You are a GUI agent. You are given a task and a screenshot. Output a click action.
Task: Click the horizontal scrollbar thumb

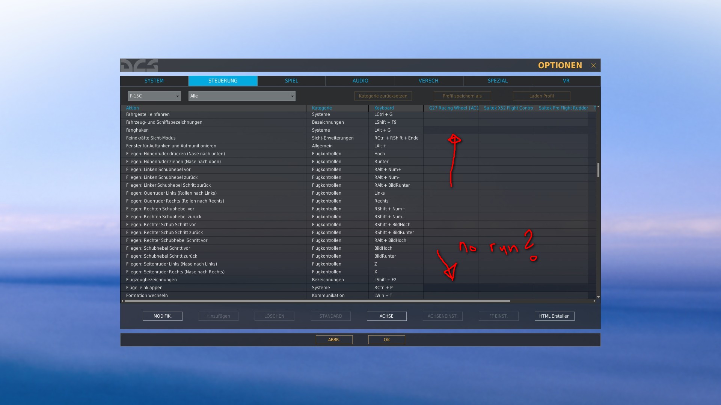(317, 301)
